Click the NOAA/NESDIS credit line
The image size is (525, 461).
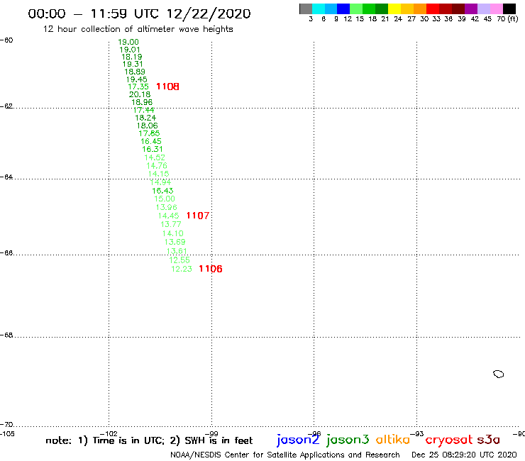coord(285,455)
